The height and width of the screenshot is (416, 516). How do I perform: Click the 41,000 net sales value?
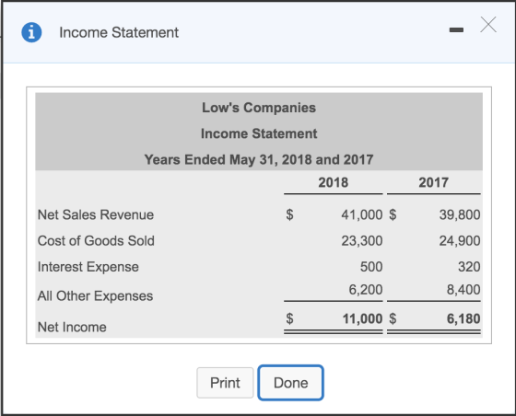tap(361, 214)
